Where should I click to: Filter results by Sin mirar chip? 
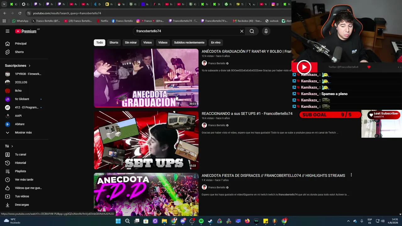[131, 42]
